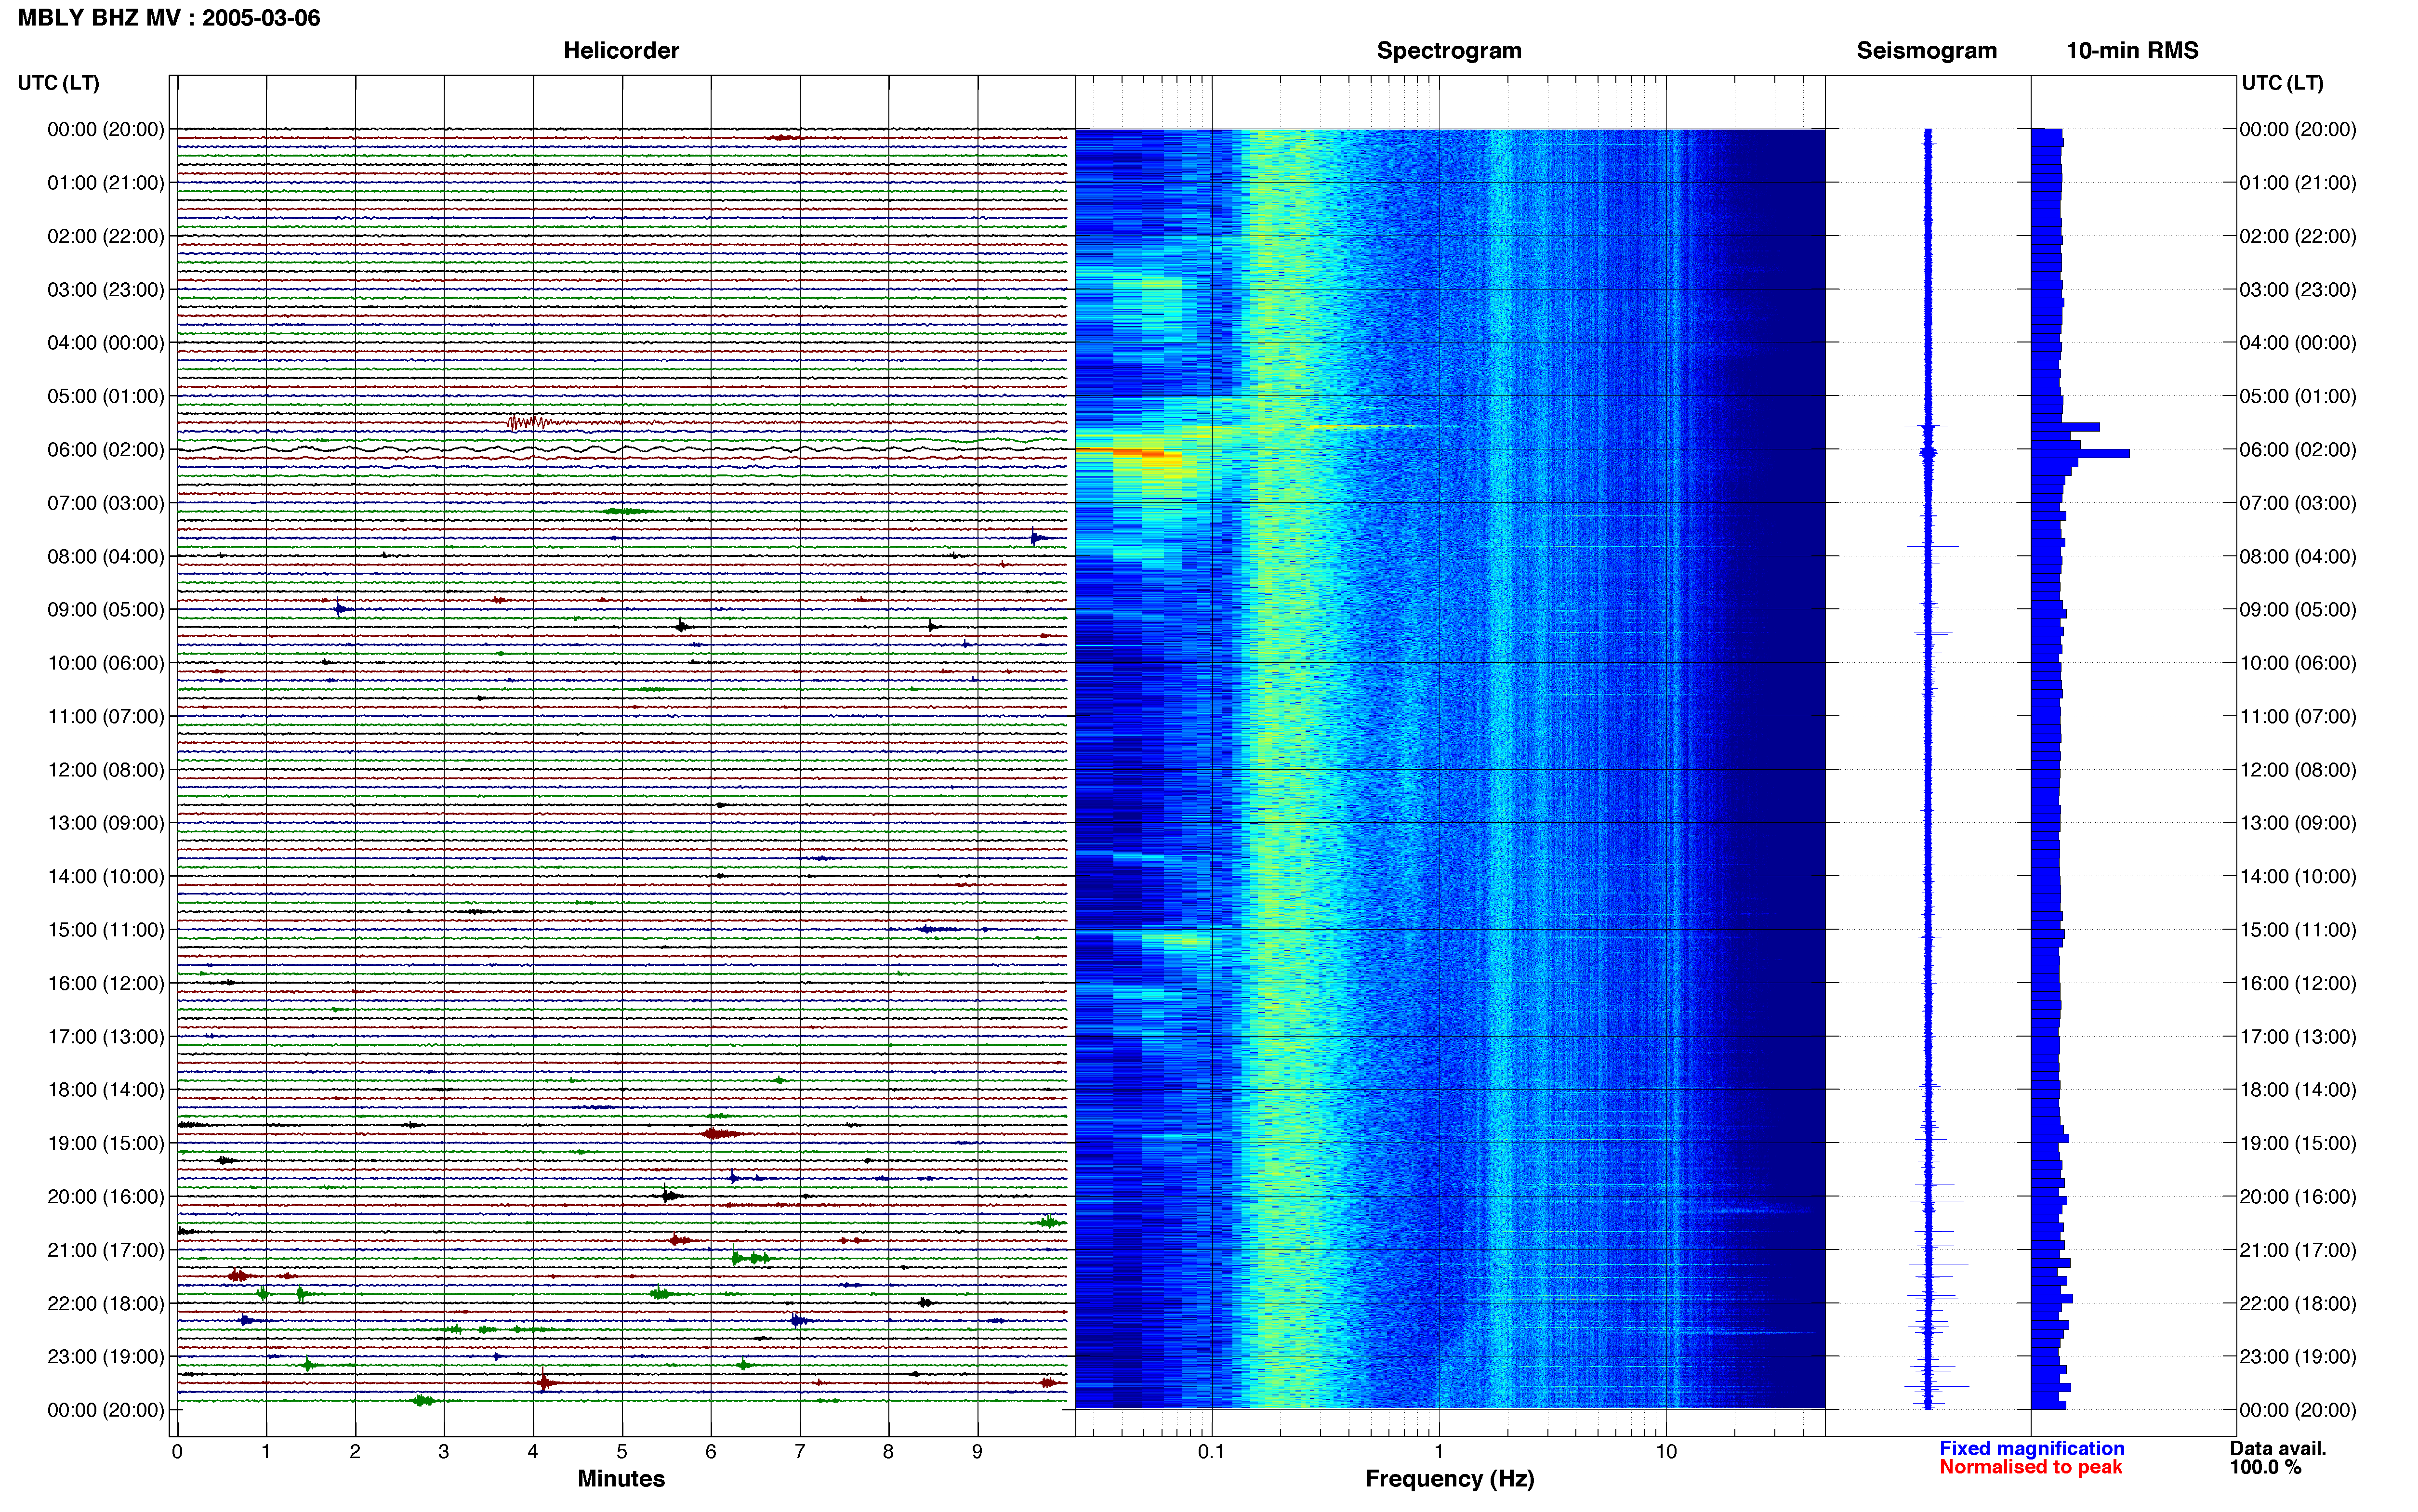Viewport: 2418px width, 1512px height.
Task: Click the 'Frequency (Hz)' axis label
Action: (x=1449, y=1479)
